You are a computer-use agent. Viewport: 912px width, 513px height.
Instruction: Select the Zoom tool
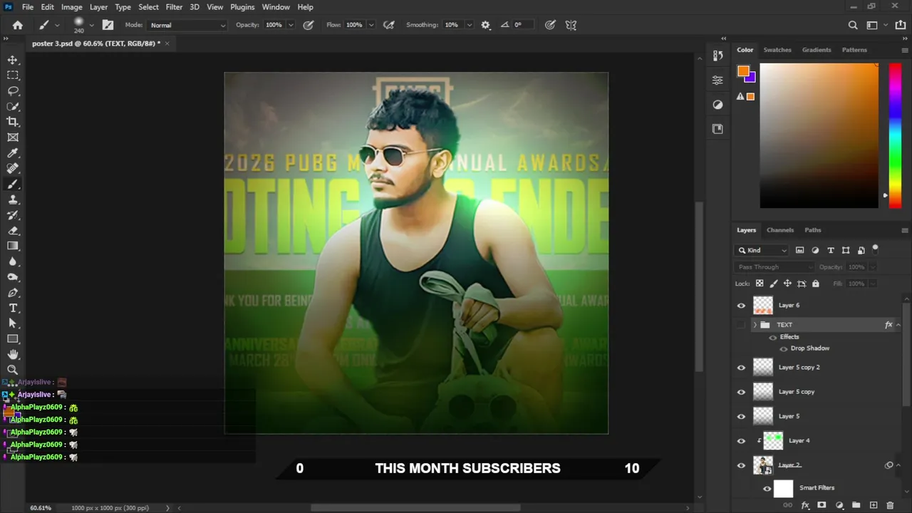(13, 370)
